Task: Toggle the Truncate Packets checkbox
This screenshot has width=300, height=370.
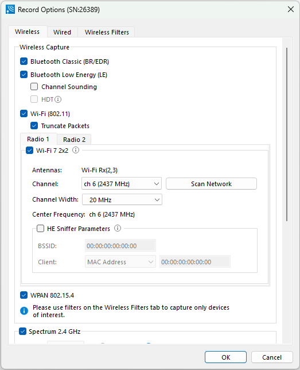Action: (34, 125)
